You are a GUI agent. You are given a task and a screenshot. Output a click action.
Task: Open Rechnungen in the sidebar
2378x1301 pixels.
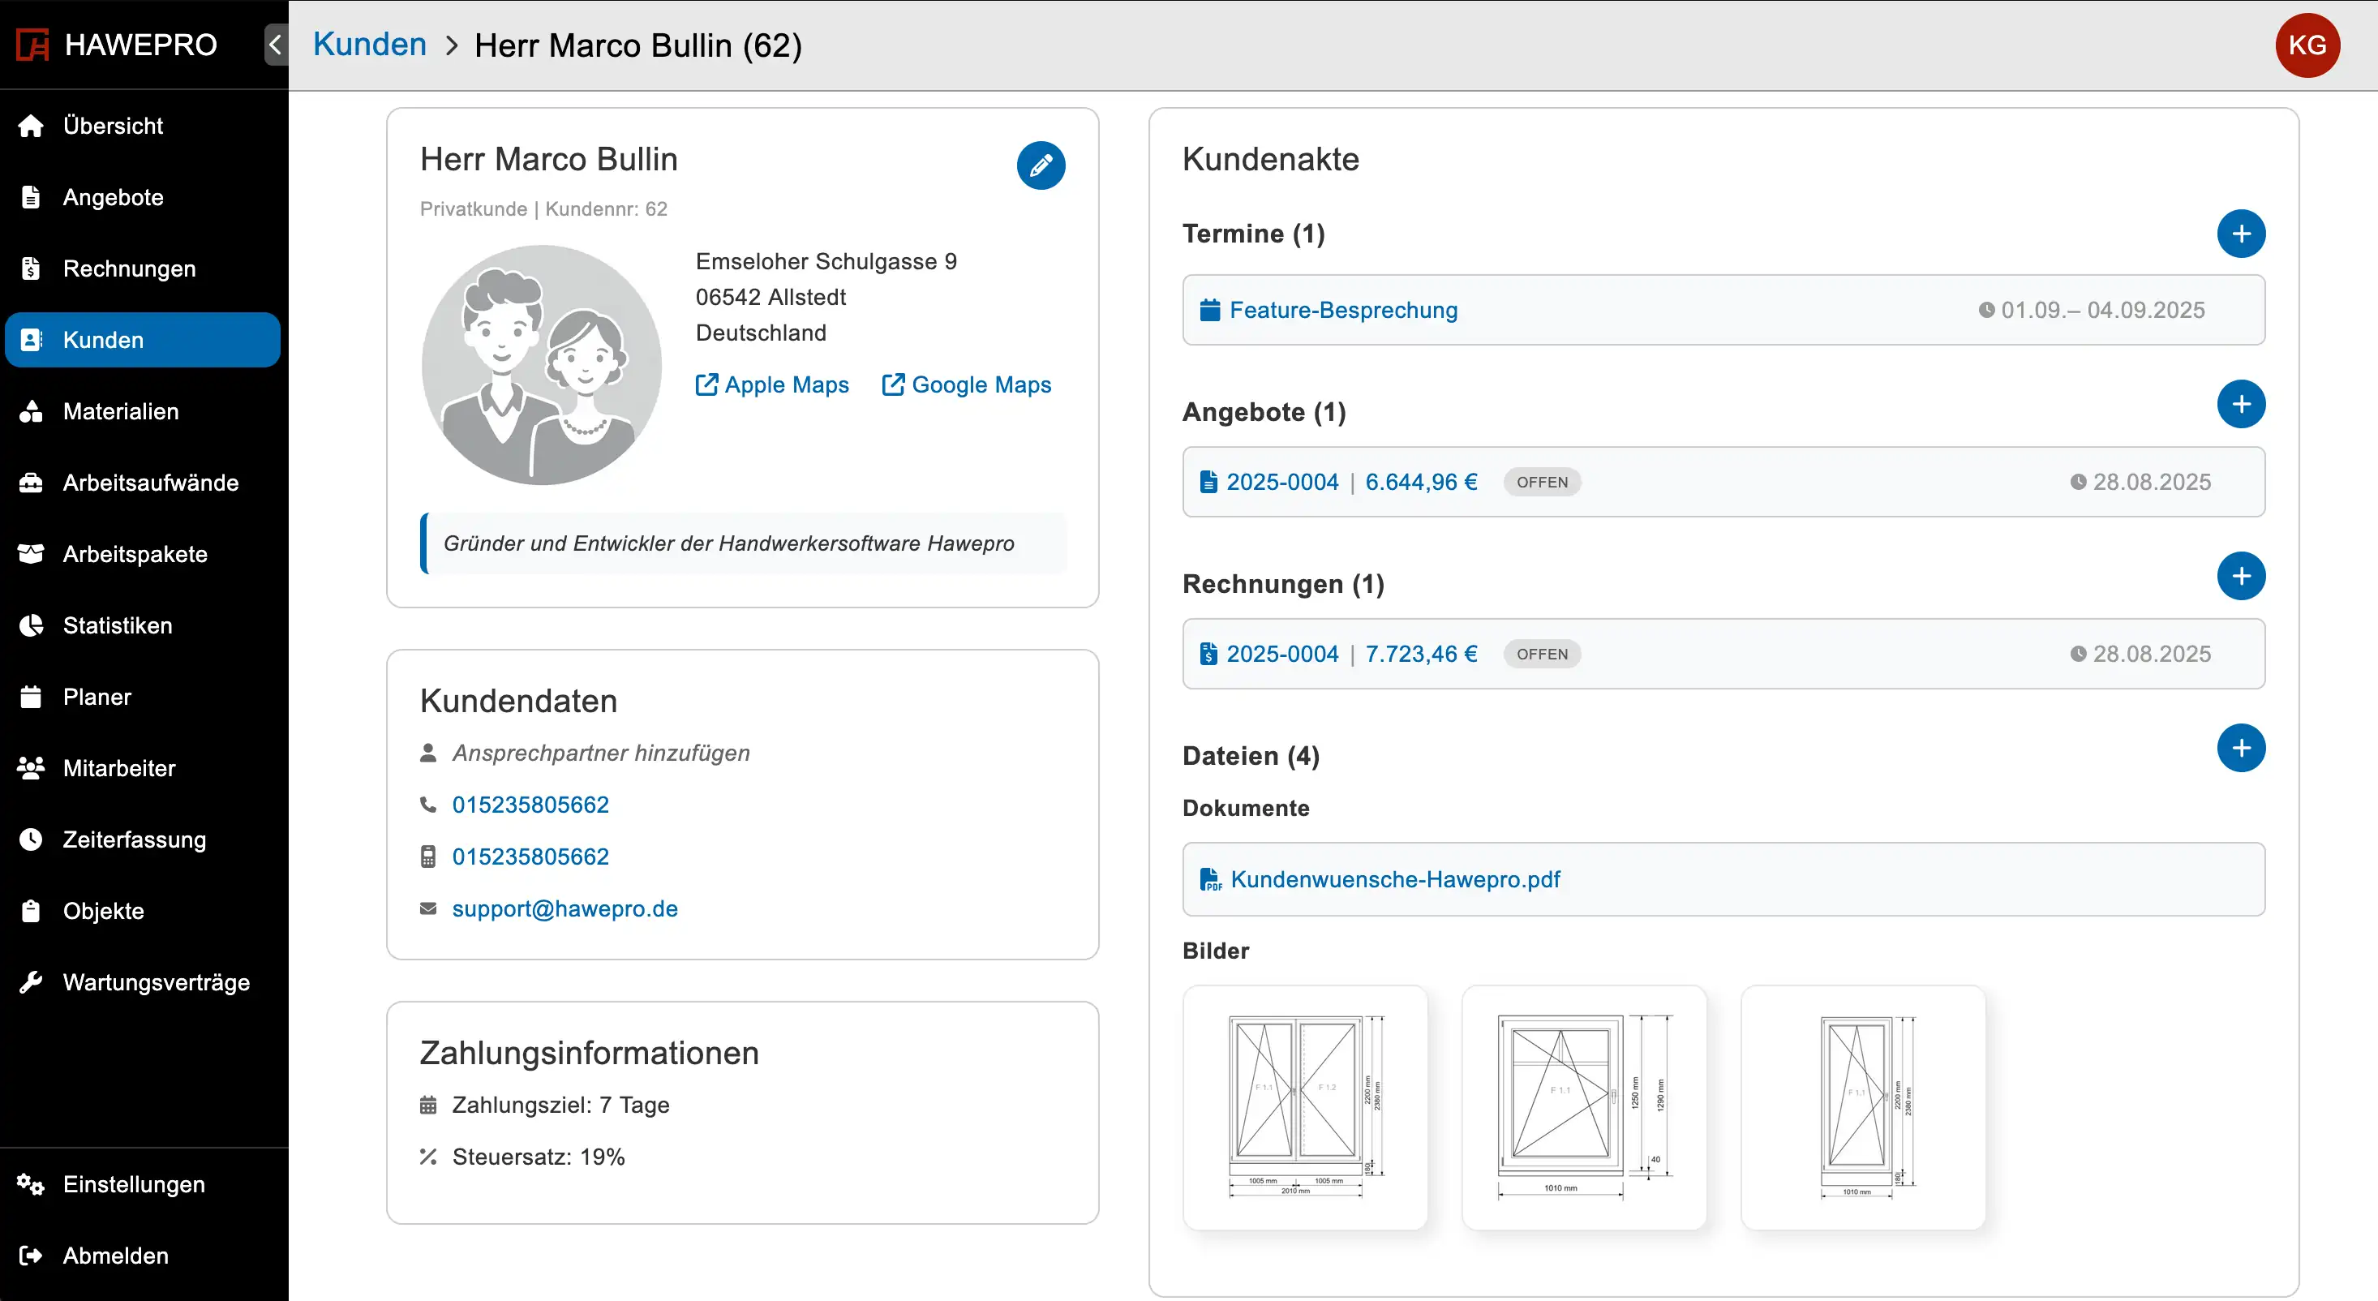coord(142,268)
